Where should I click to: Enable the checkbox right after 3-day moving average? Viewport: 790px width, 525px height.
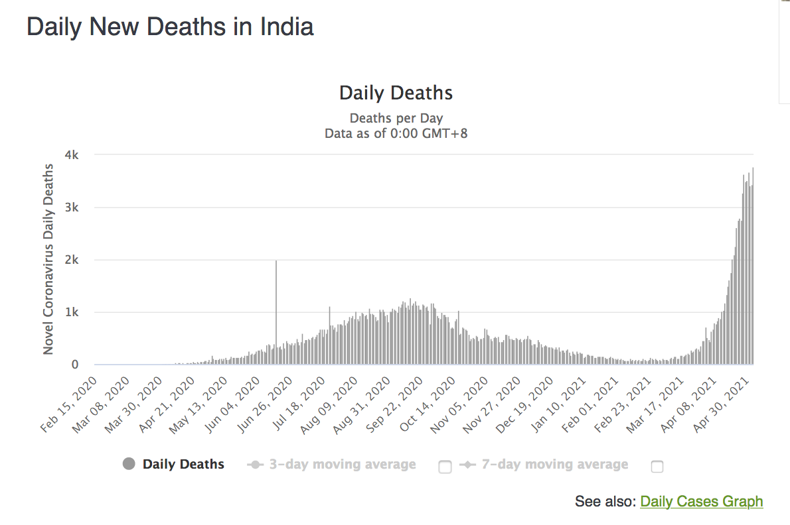pos(445,467)
